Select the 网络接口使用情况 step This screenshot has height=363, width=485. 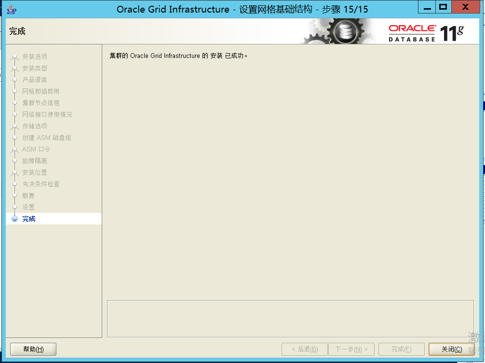[x=47, y=114]
